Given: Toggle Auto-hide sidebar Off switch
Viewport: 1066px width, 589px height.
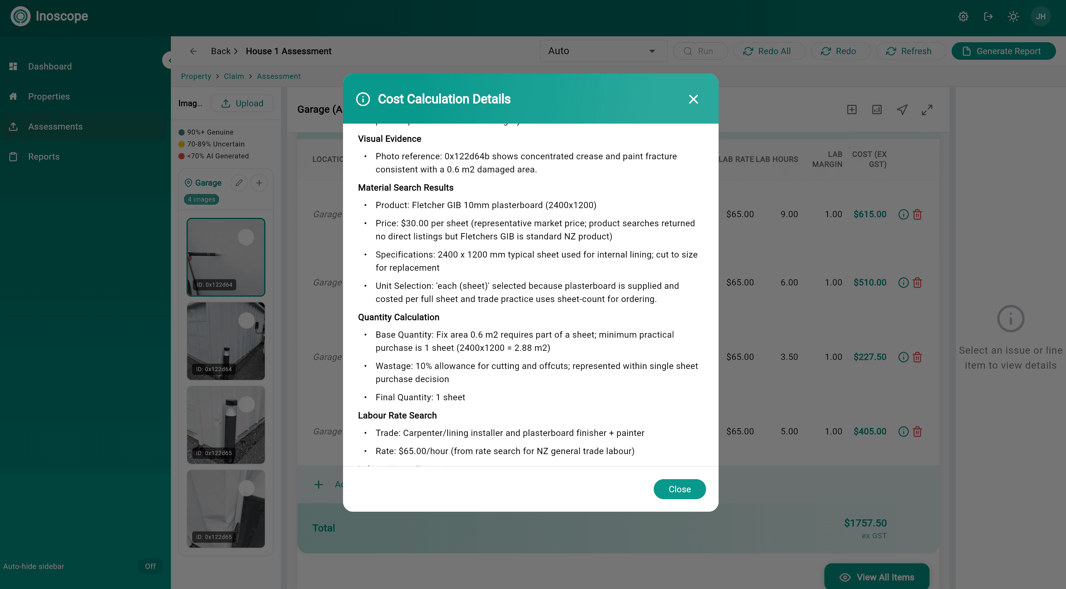Looking at the screenshot, I should pyautogui.click(x=150, y=566).
